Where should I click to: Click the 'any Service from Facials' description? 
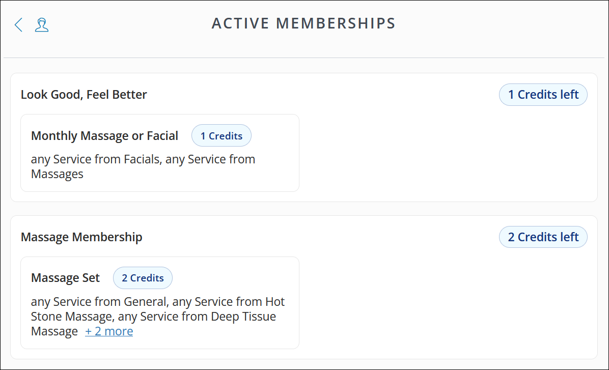tap(143, 166)
